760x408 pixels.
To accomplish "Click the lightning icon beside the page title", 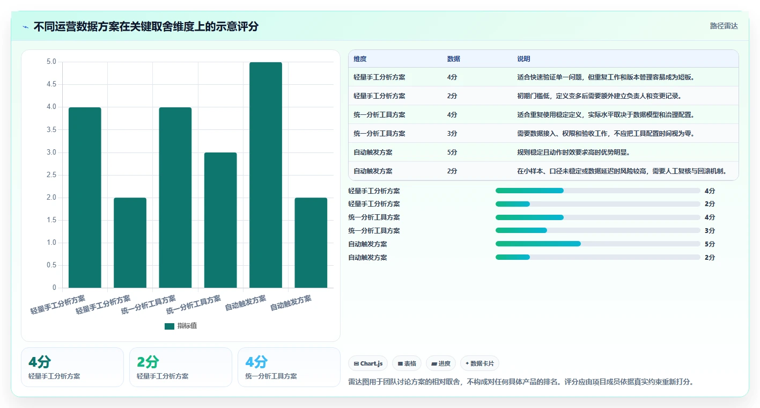I will click(x=26, y=27).
